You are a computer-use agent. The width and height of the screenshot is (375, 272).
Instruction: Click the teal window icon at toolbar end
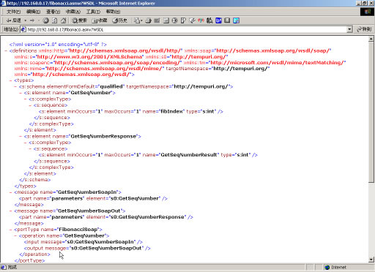[236, 20]
